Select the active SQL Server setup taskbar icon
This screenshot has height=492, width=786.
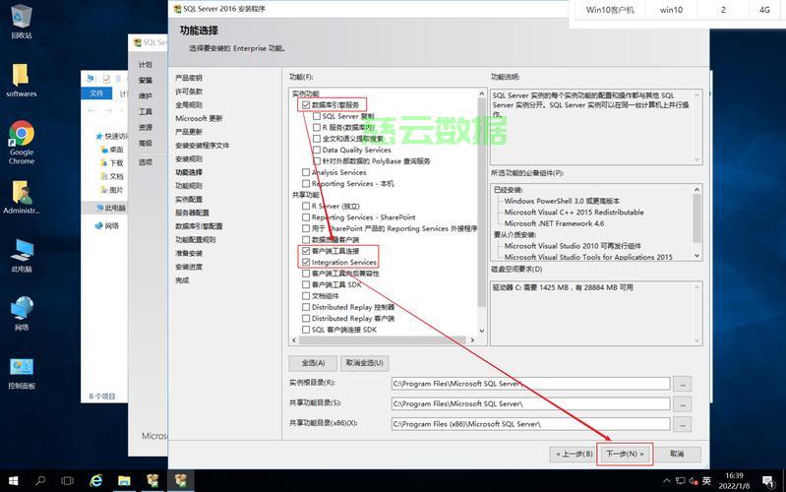(180, 481)
